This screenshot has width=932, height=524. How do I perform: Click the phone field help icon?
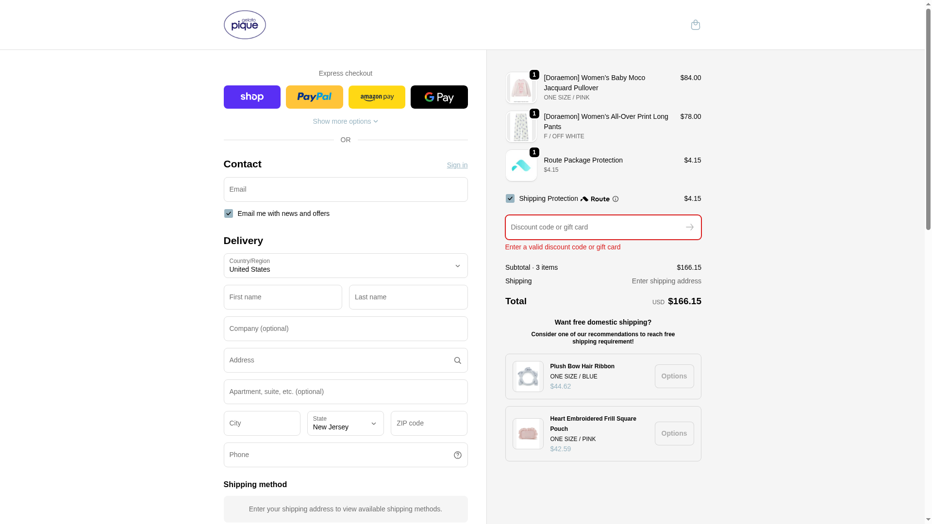click(457, 455)
